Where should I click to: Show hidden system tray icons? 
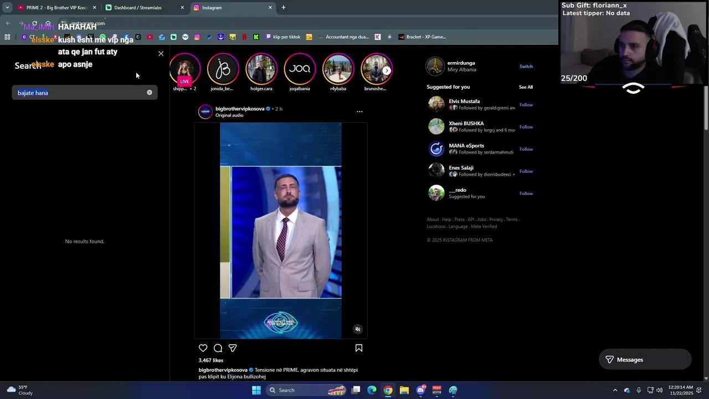tap(615, 390)
